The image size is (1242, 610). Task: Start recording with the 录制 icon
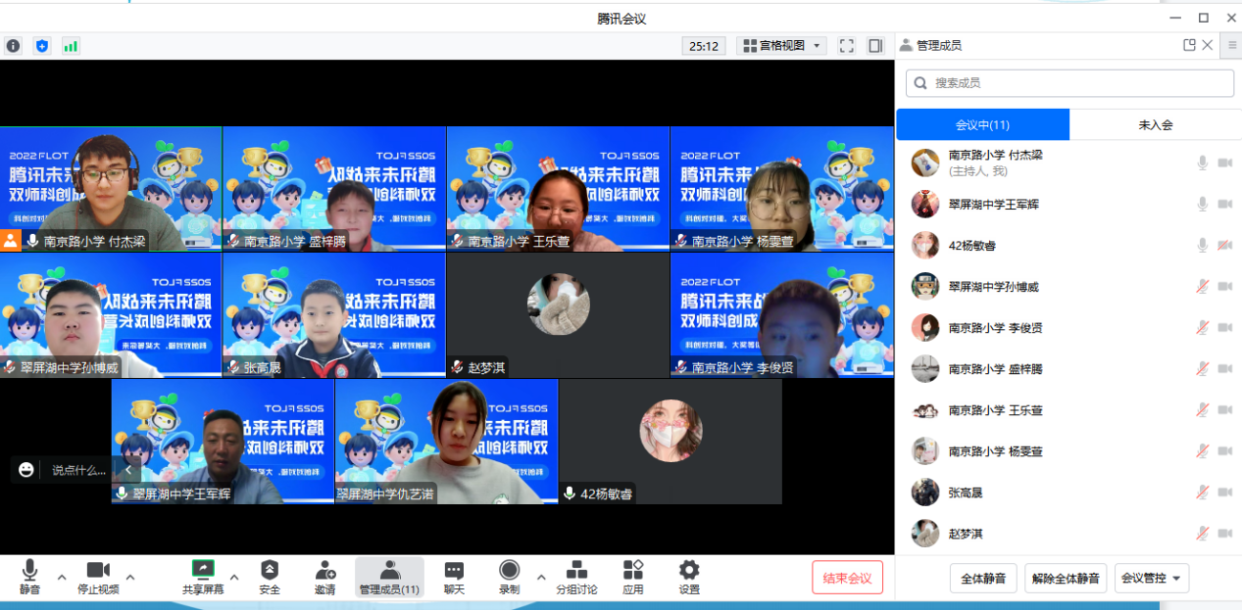(509, 577)
